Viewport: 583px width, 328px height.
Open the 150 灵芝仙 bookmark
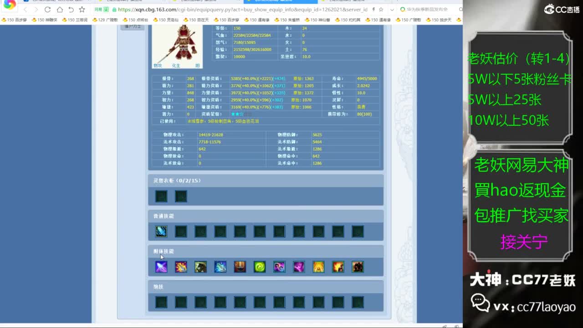(165, 20)
